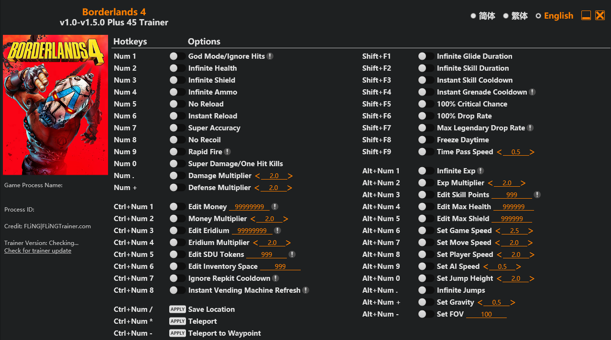Enable Infinite Skill Duration toggle
The width and height of the screenshot is (611, 340).
[426, 68]
